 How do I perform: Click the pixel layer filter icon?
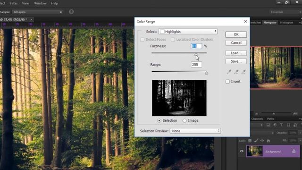268,125
